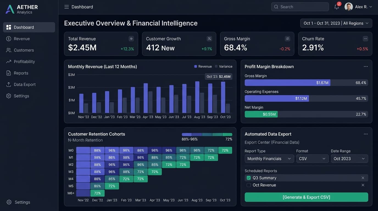Open the Revenue section in the sidebar

click(29, 39)
